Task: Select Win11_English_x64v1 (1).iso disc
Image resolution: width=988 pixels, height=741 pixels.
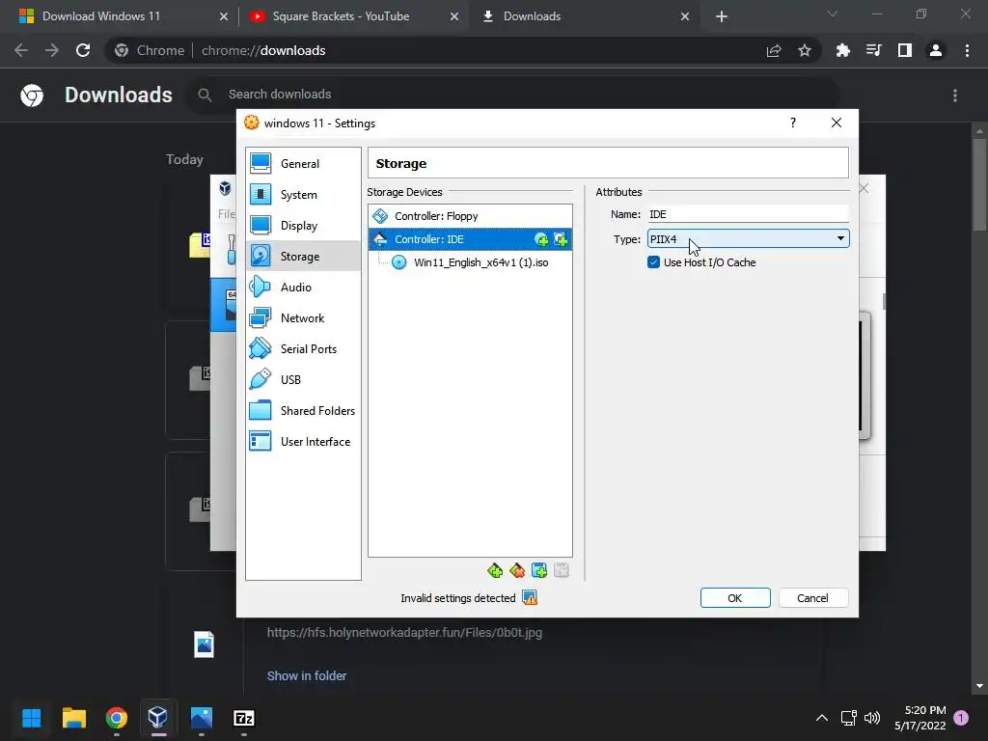Action: (x=470, y=262)
